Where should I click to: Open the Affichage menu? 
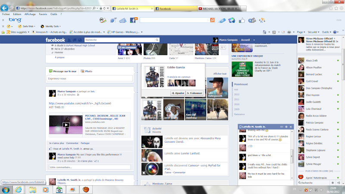pos(30,14)
